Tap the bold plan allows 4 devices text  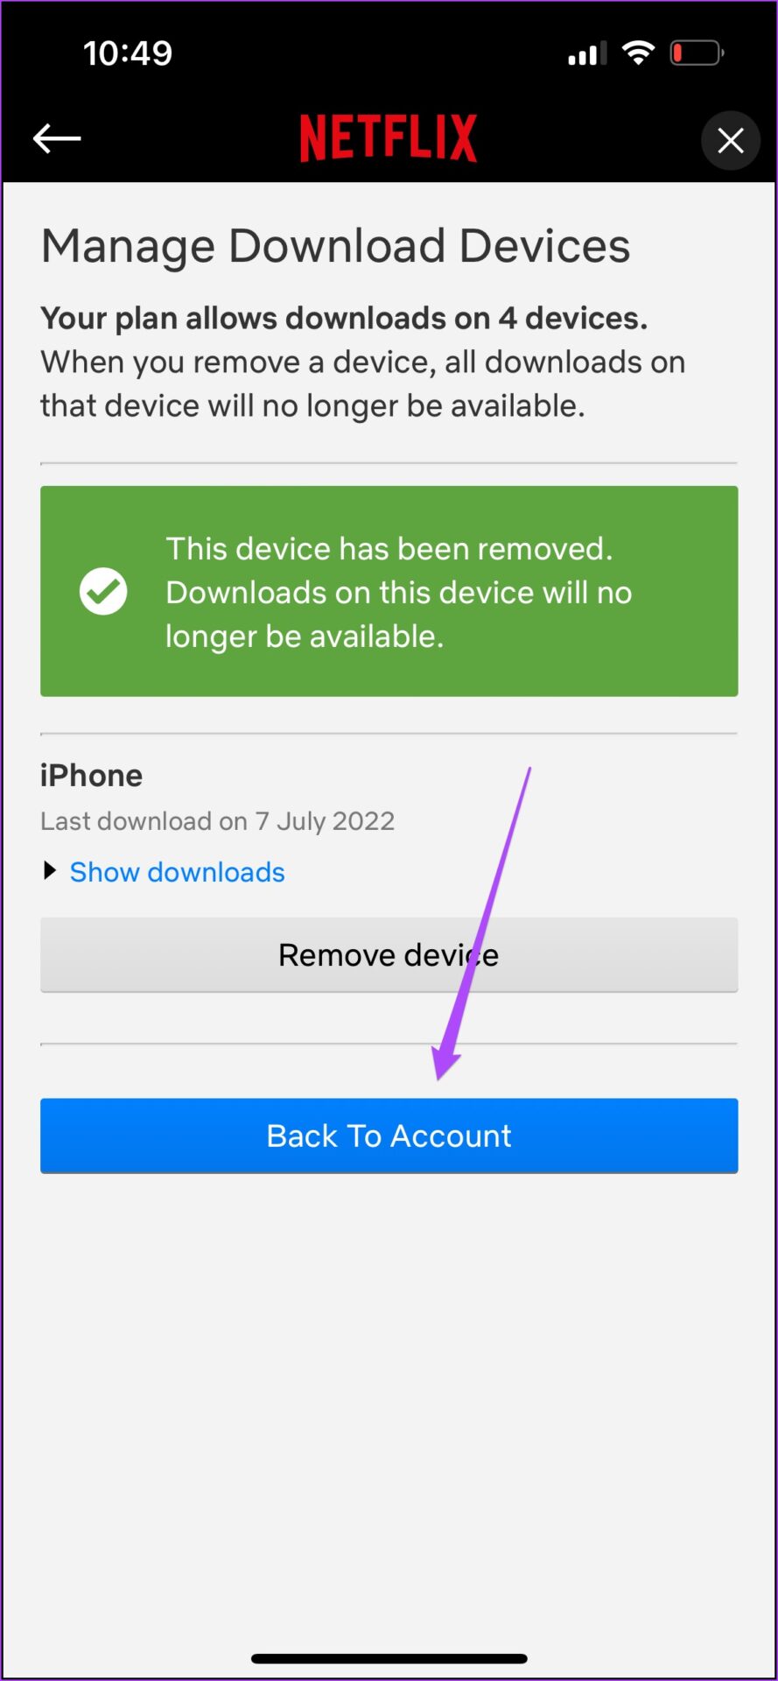click(x=344, y=319)
